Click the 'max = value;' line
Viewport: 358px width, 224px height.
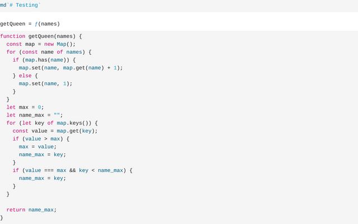pos(37,146)
